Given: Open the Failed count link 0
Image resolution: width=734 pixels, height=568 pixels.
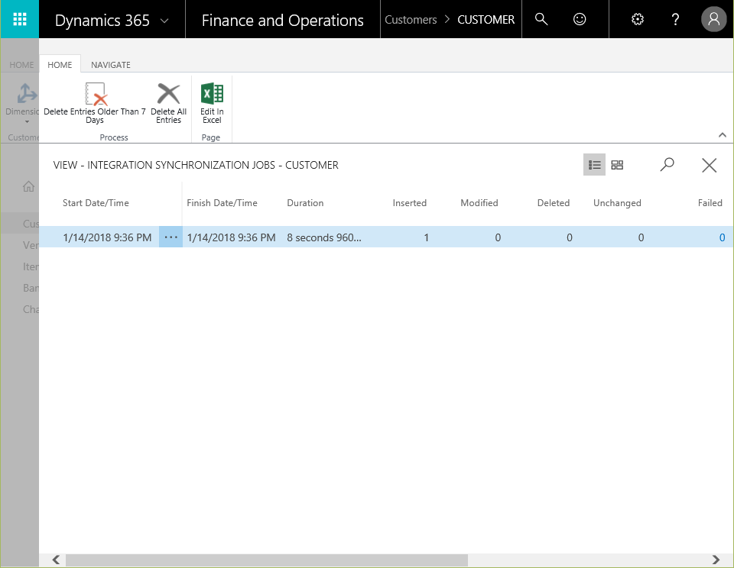Looking at the screenshot, I should (x=722, y=237).
